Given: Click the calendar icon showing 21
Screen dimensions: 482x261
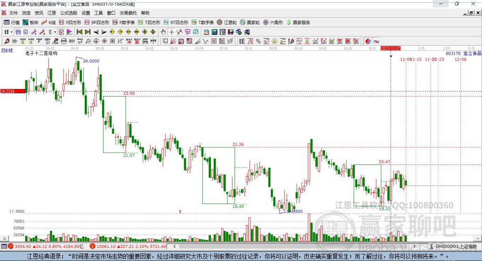Looking at the screenshot, I should tap(206, 32).
